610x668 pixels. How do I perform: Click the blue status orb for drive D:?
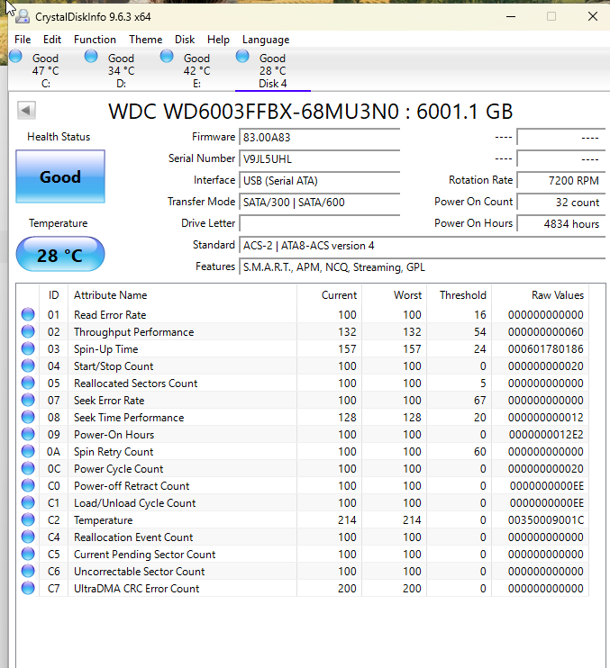(x=91, y=56)
